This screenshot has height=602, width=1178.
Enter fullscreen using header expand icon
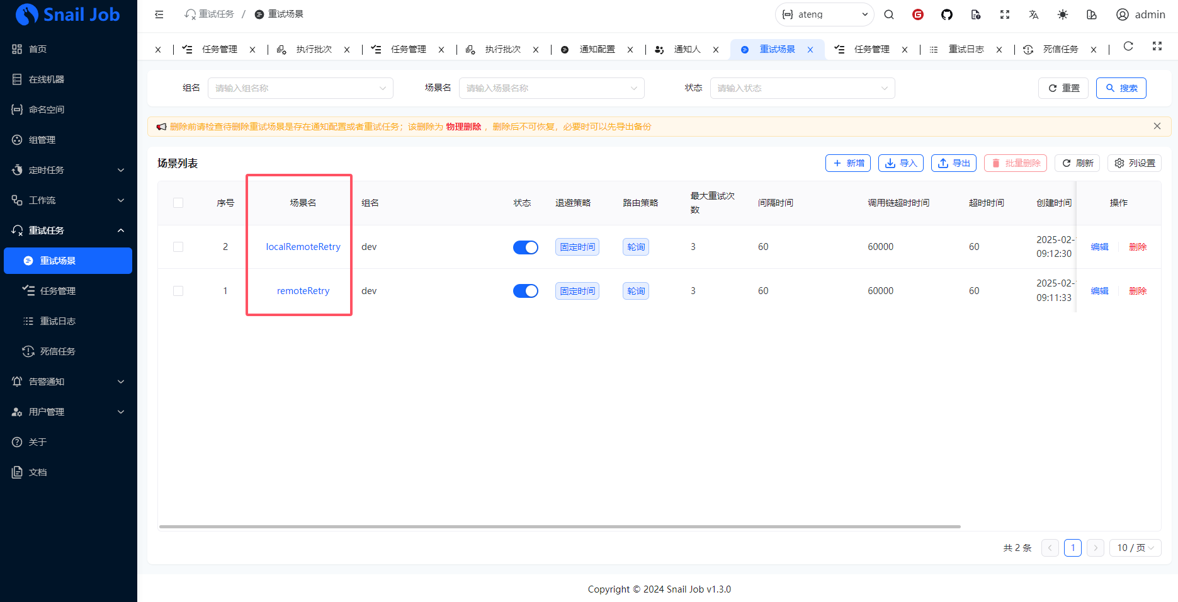point(1004,14)
